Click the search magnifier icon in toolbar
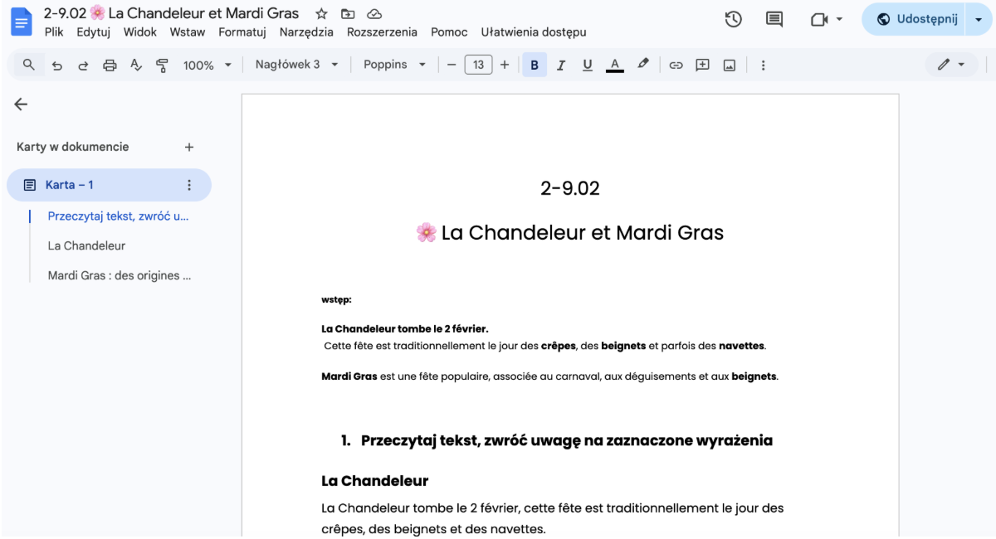This screenshot has width=996, height=539. coord(29,65)
